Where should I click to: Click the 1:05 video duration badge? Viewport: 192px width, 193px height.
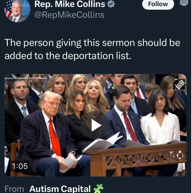(x=20, y=166)
